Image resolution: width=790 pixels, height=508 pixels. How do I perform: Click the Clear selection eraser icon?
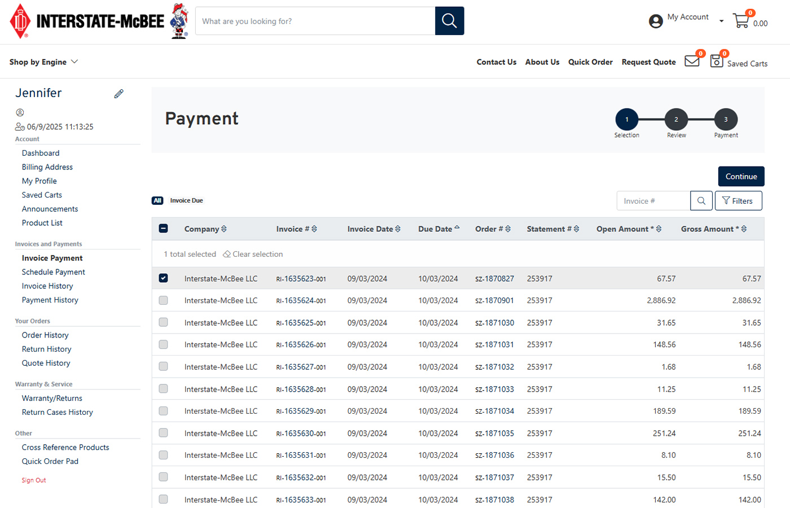pyautogui.click(x=227, y=255)
